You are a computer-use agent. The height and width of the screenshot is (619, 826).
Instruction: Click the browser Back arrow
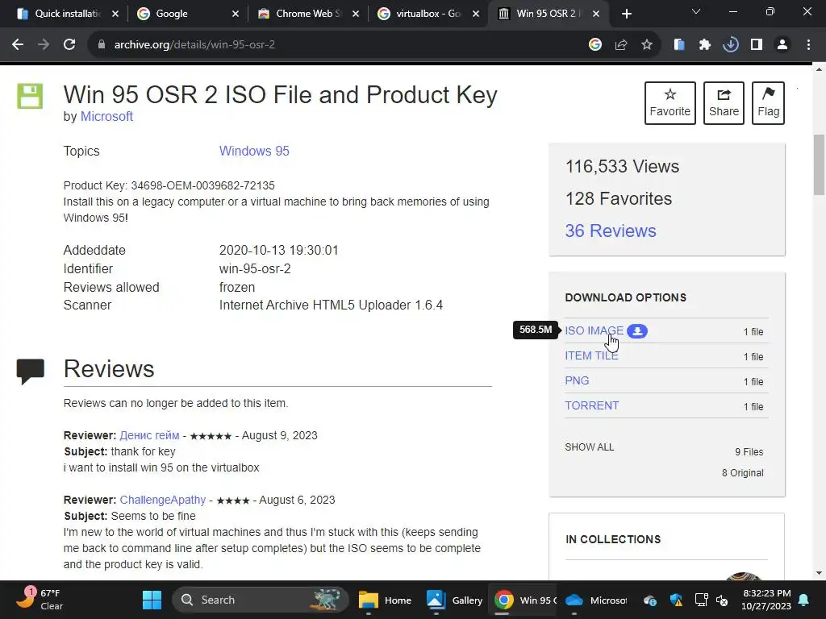tap(18, 45)
